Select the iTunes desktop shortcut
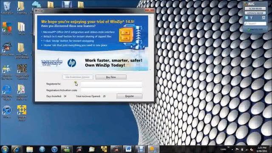This screenshot has width=272, height=153. point(7,112)
